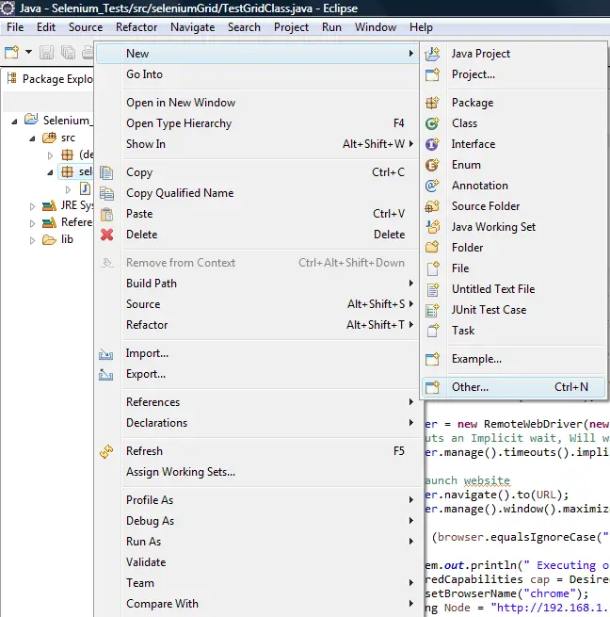
Task: Choose the Interface icon entry
Action: point(432,144)
